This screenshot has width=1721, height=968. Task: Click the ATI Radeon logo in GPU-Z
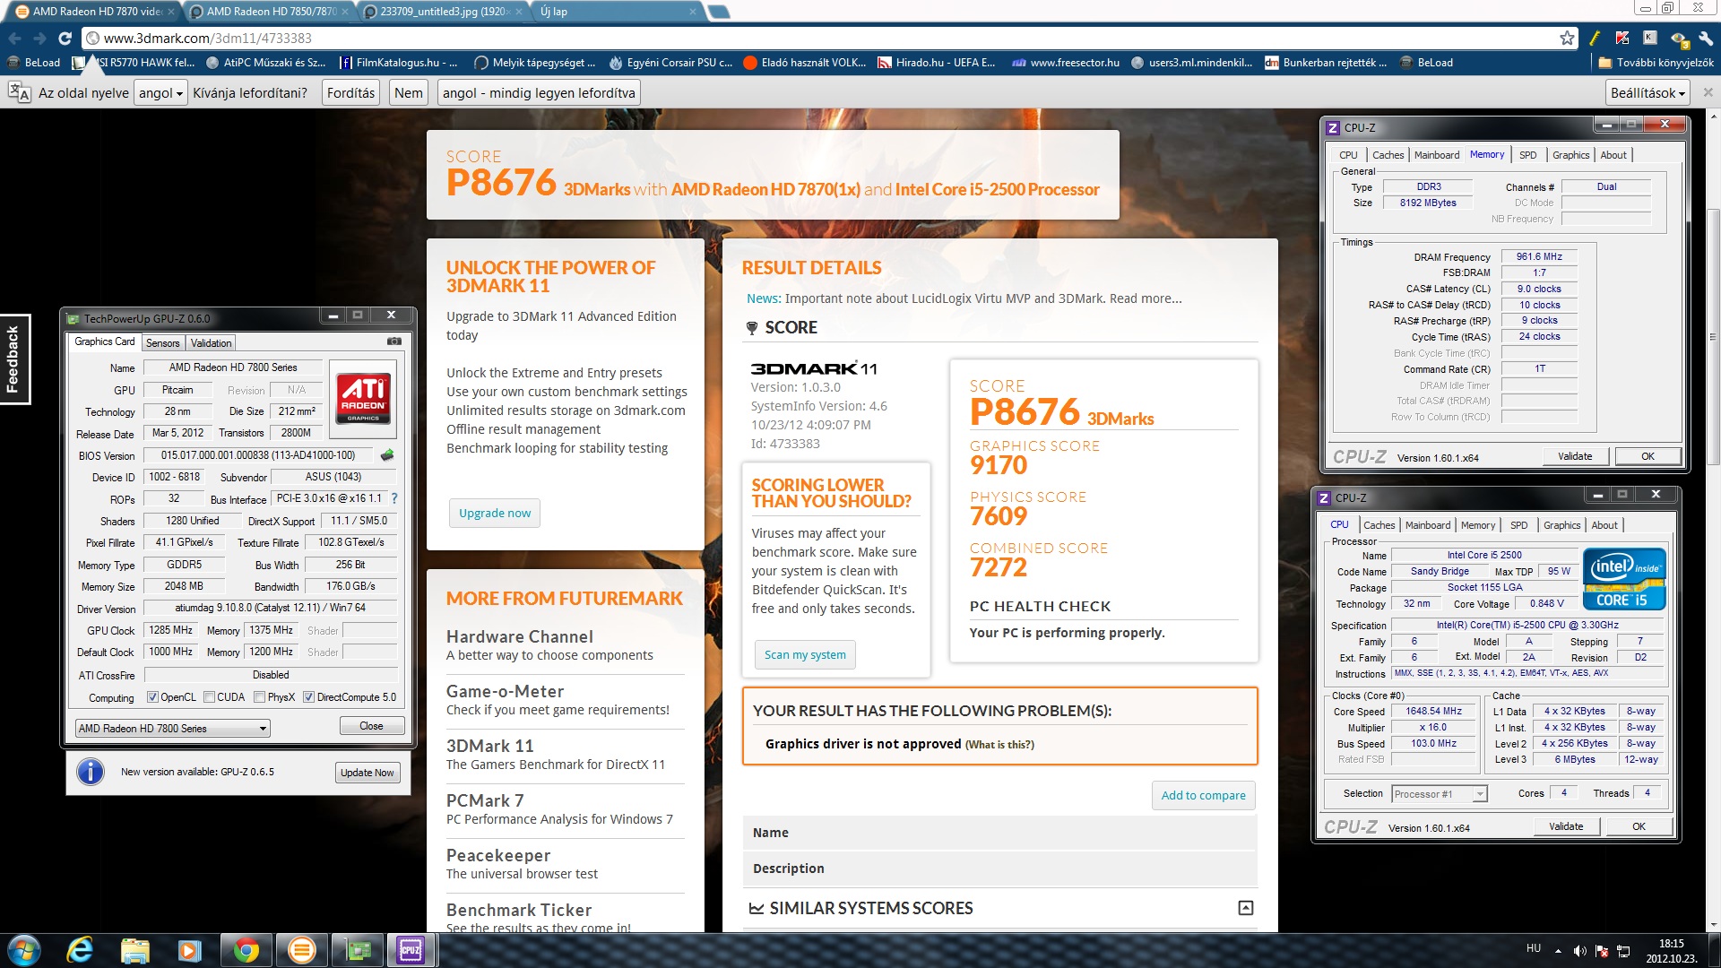[363, 398]
